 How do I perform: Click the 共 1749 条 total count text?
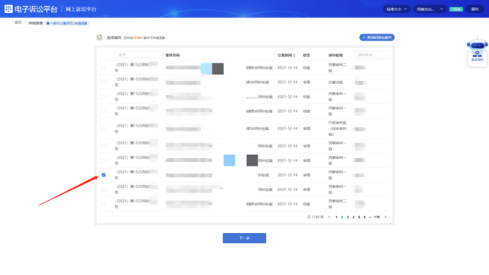[316, 217]
